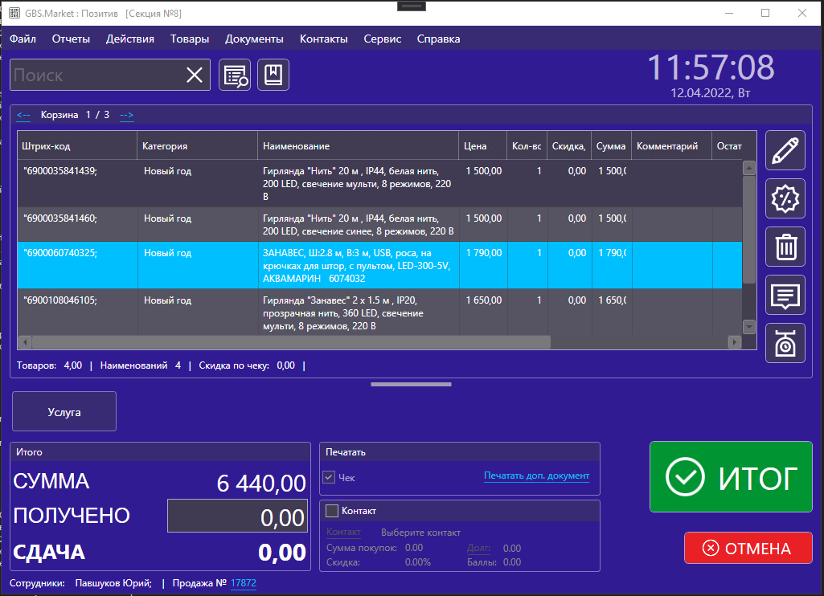Open the Отчеты menu
Viewport: 824px width, 596px height.
point(71,39)
